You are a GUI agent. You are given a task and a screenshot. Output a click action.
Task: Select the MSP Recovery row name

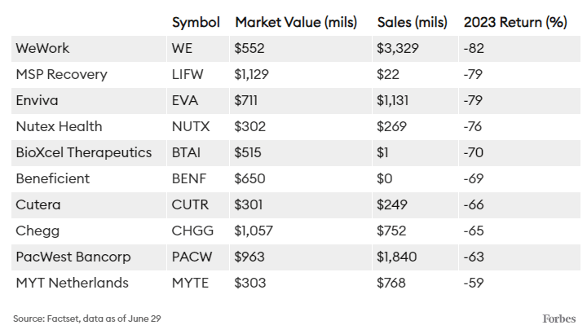[x=61, y=74]
